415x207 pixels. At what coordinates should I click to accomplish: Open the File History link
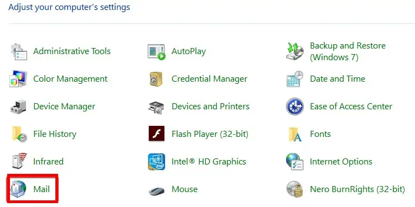coord(55,134)
